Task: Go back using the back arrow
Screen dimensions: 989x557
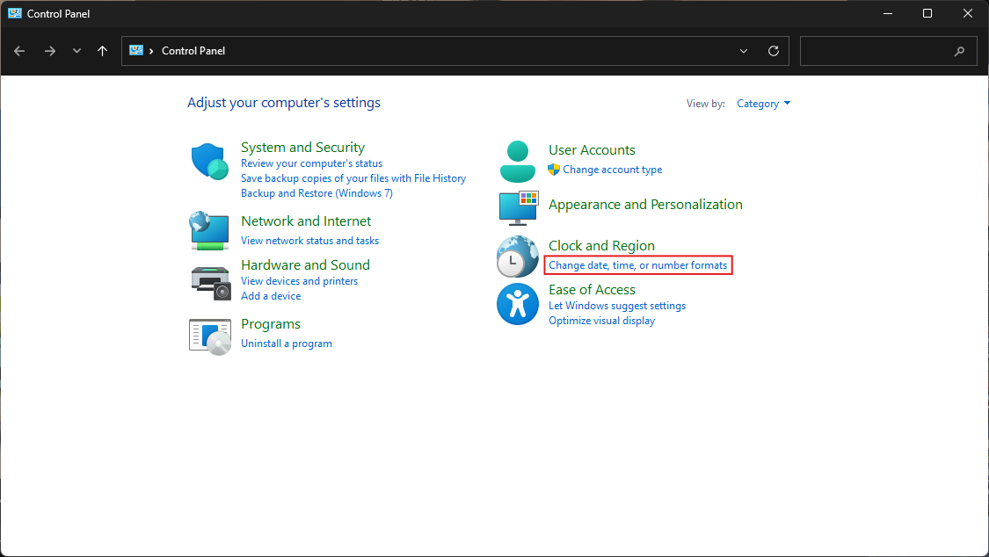Action: coord(19,51)
